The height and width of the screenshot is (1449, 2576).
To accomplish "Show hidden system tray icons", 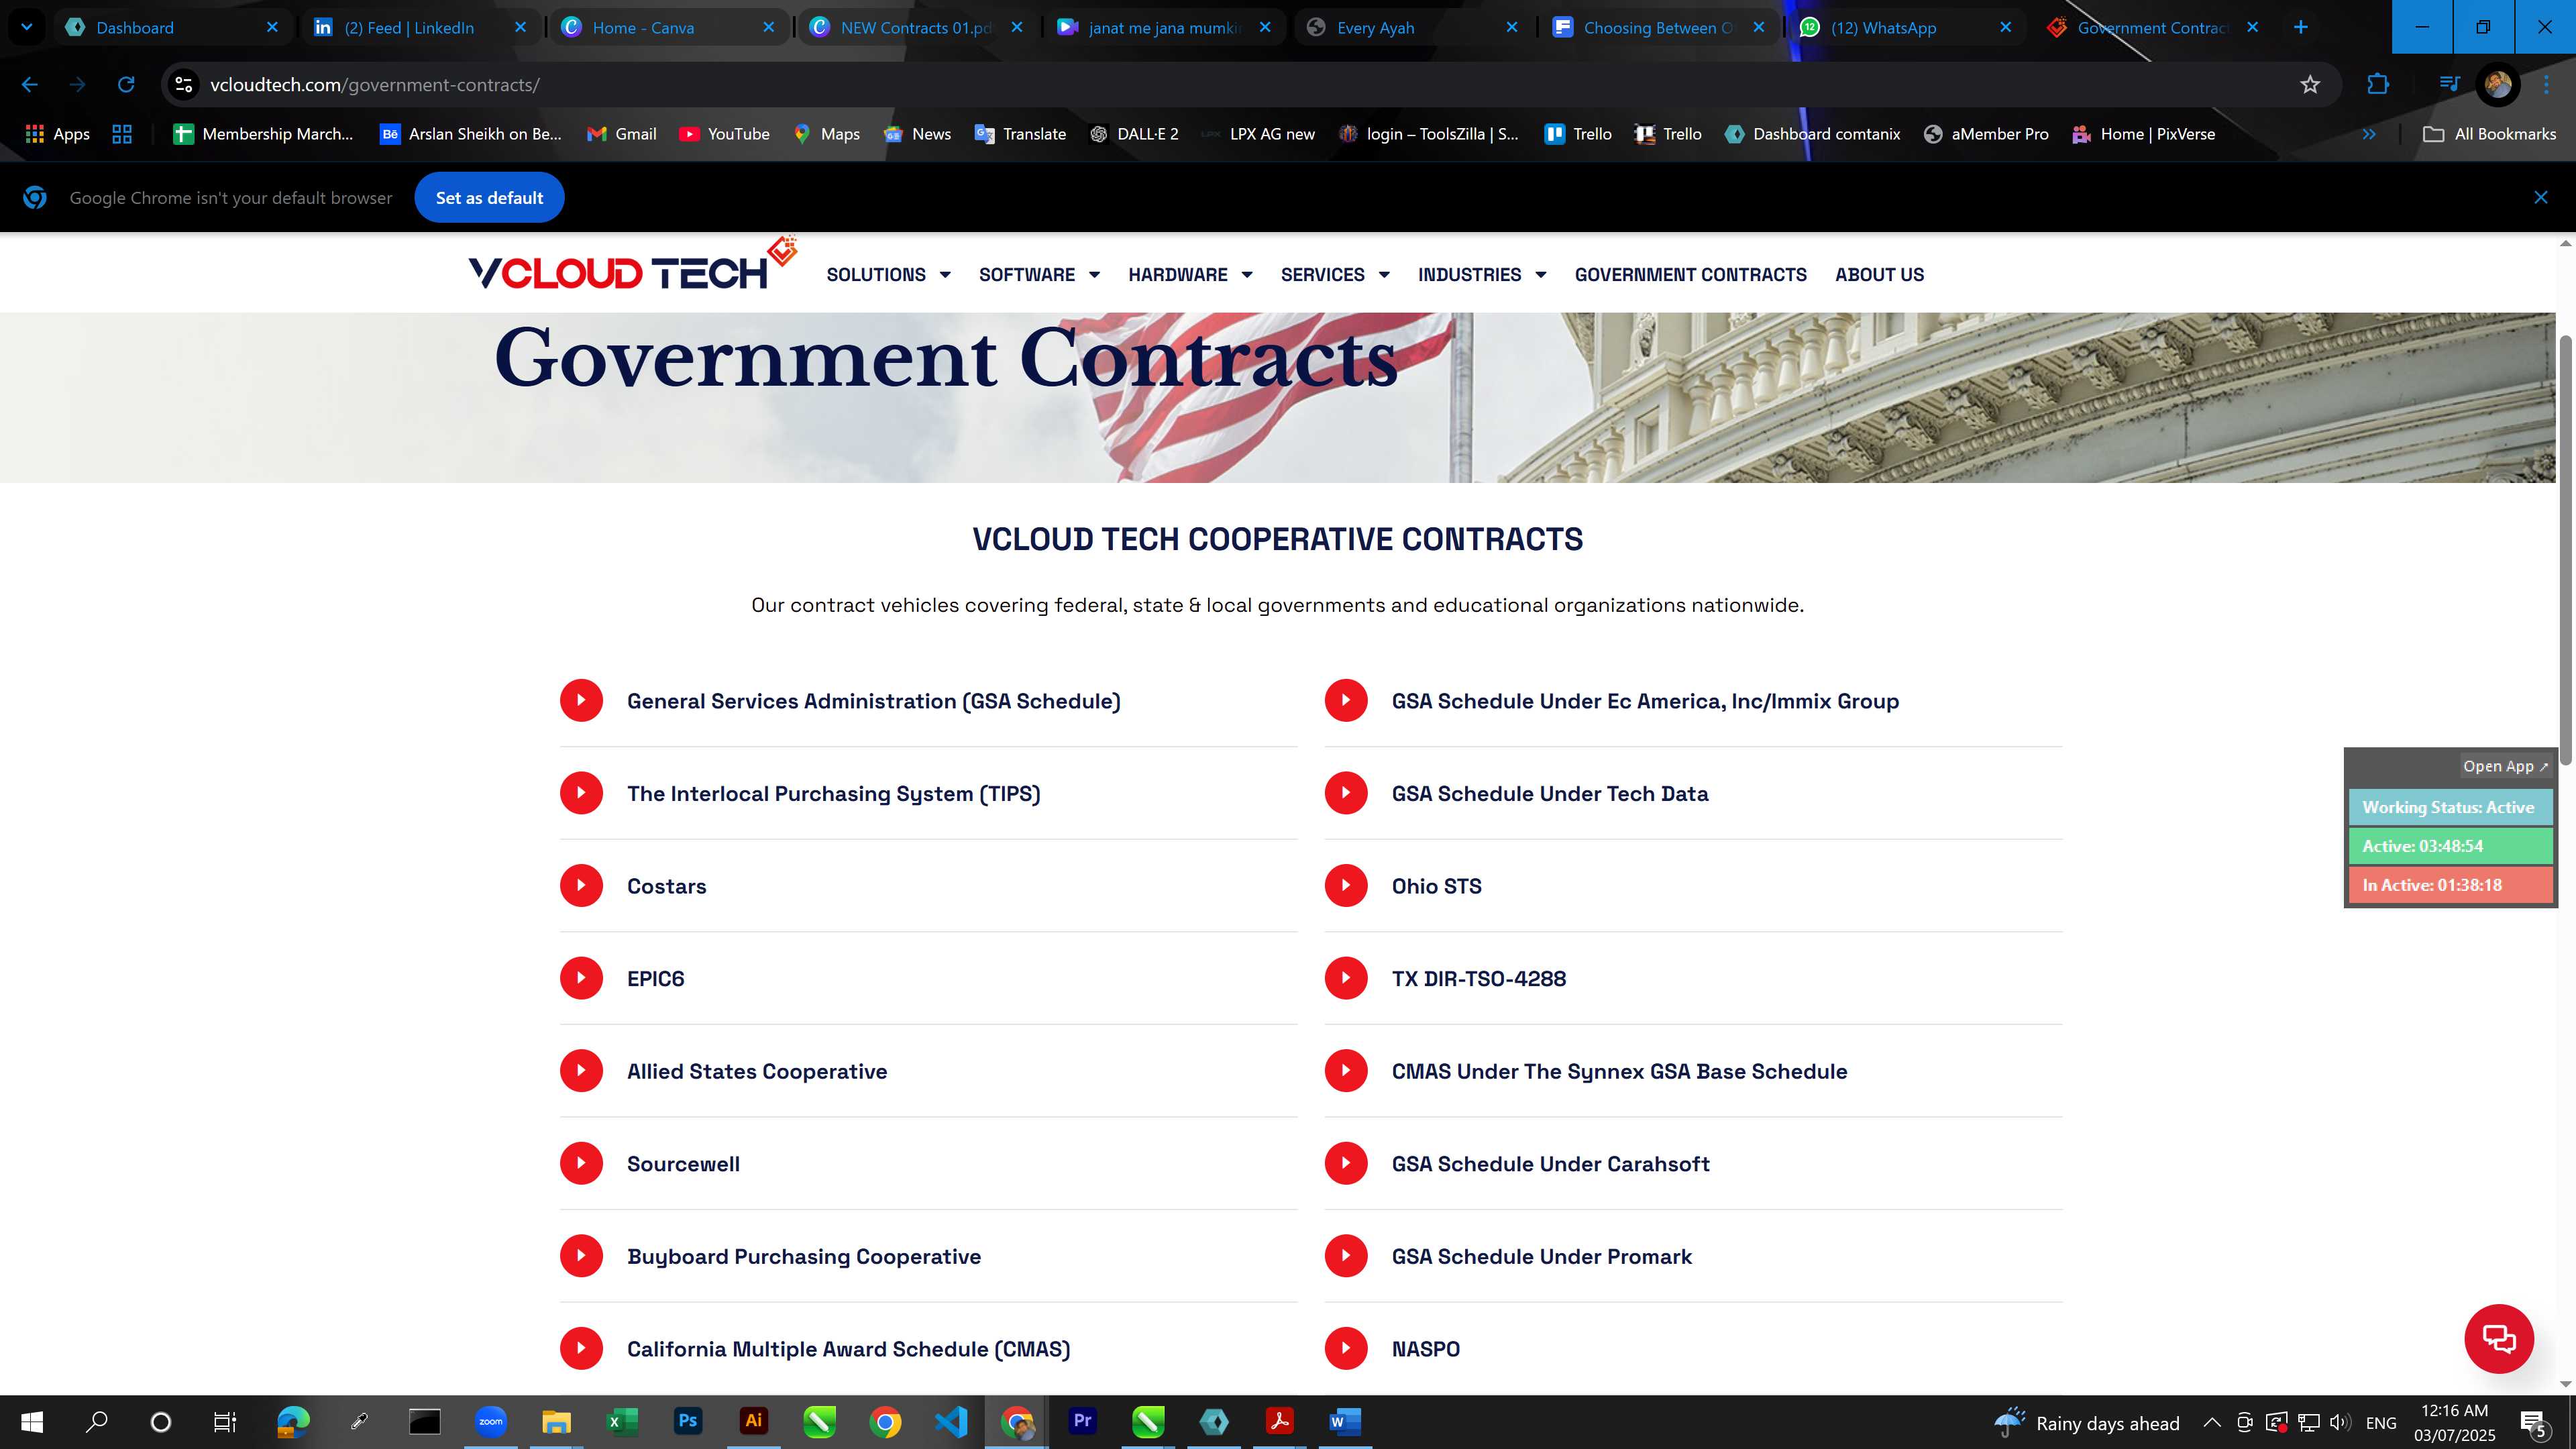I will [2212, 1422].
